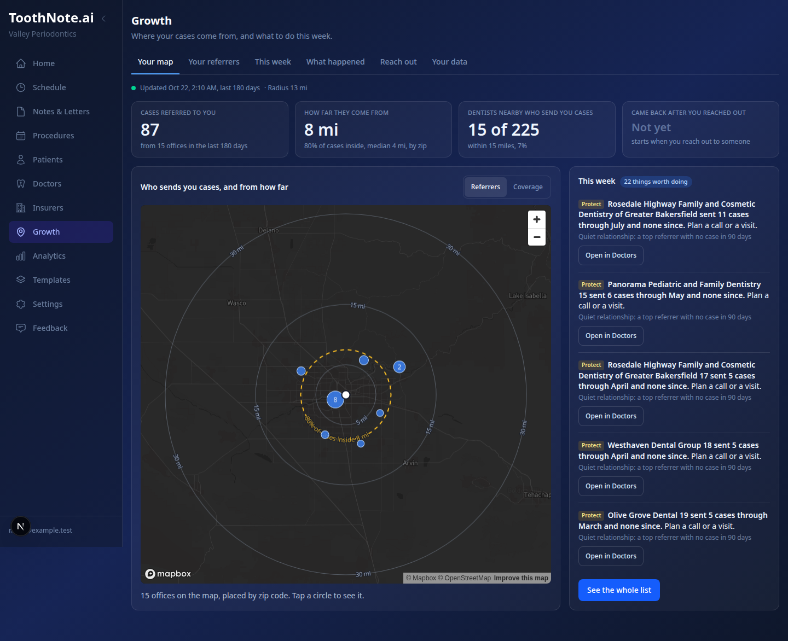
Task: Open the This week tab
Action: coord(273,62)
